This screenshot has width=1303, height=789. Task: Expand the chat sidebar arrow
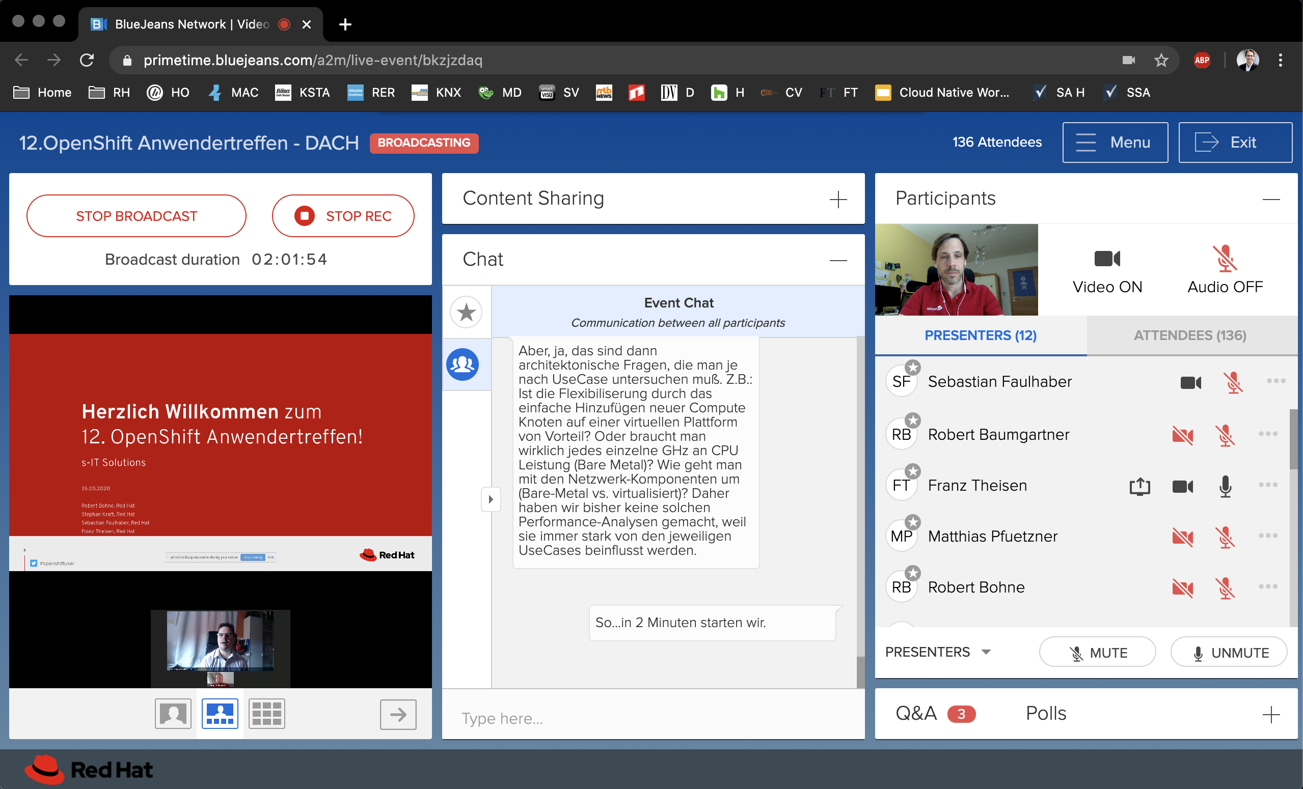click(x=491, y=499)
